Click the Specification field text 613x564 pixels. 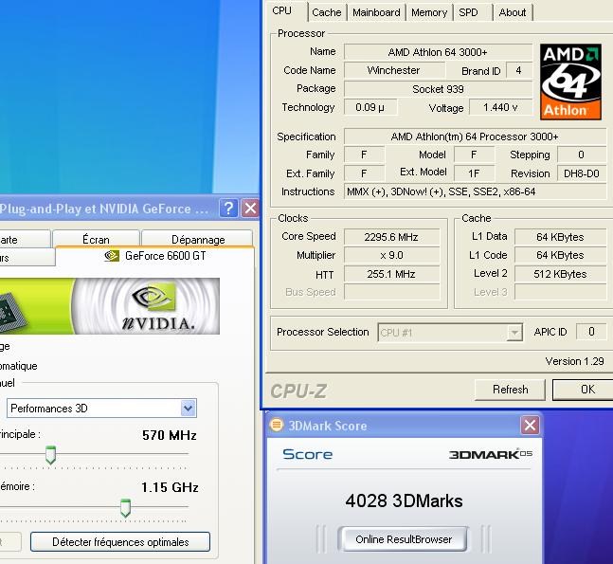[x=476, y=136]
